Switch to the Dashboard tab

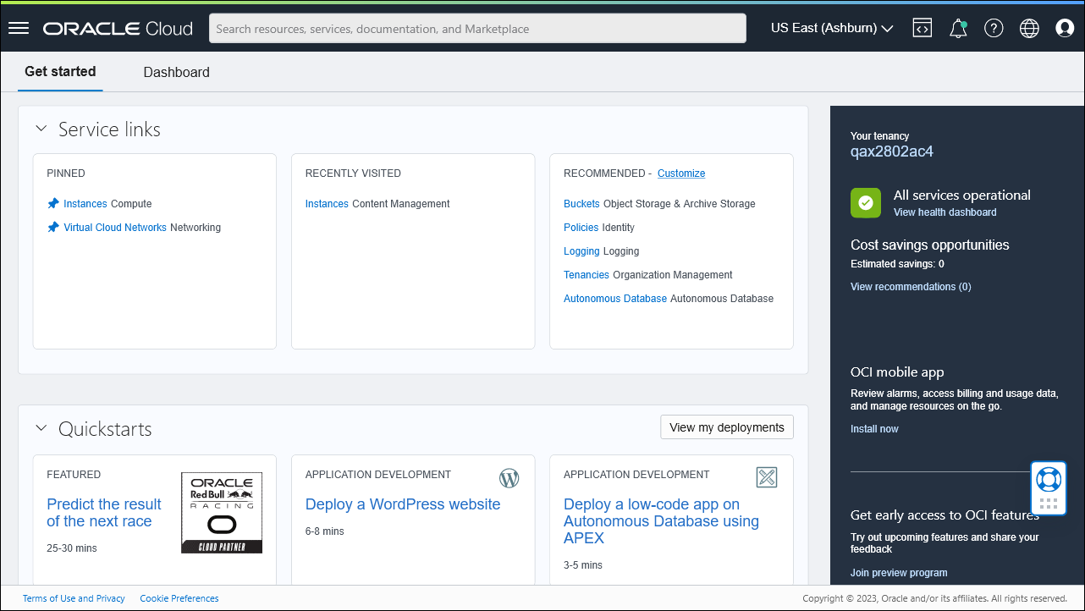(176, 72)
